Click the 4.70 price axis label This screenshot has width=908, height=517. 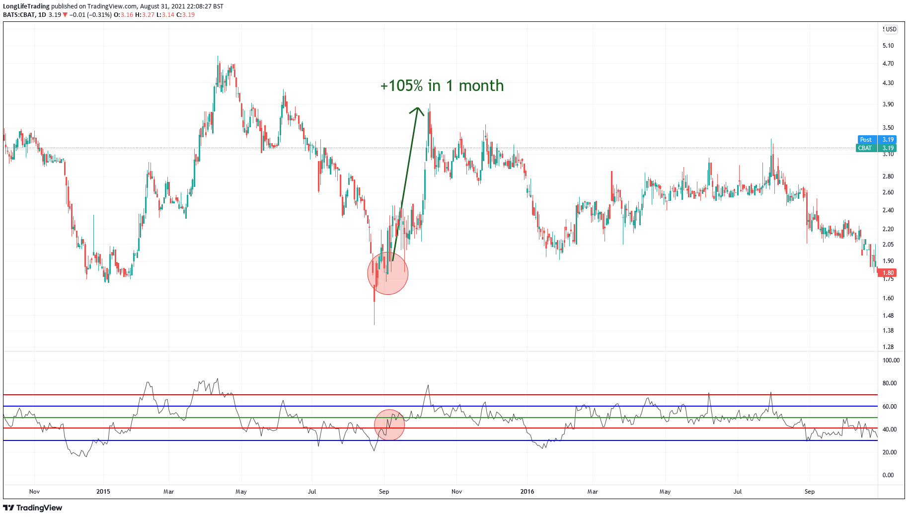888,64
